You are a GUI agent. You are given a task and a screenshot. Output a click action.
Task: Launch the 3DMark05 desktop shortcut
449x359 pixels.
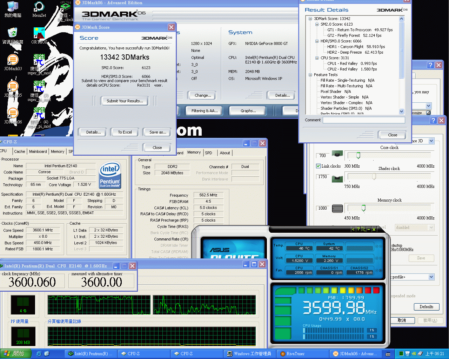pyautogui.click(x=13, y=89)
